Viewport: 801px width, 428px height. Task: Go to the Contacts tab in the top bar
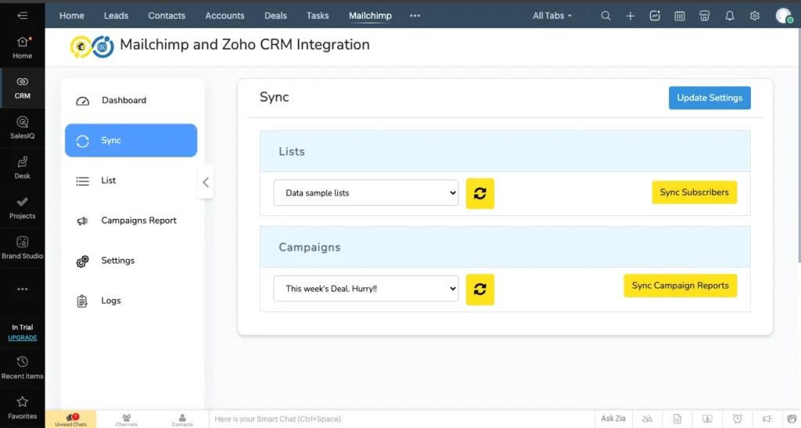tap(167, 16)
